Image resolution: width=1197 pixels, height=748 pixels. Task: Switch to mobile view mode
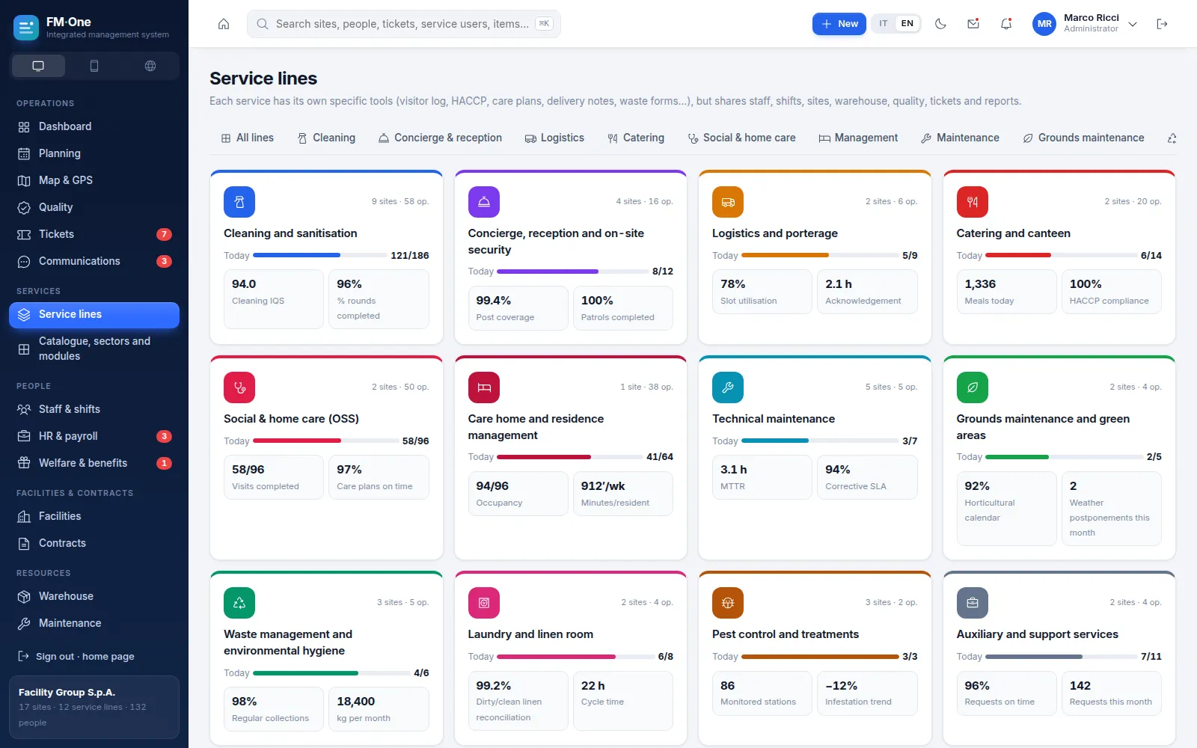94,66
